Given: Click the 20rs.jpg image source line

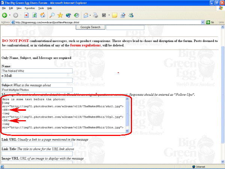Looking at the screenshot, I should [63, 127].
